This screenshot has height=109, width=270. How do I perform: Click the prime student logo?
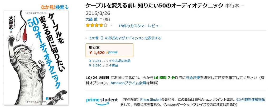[x=102, y=101]
